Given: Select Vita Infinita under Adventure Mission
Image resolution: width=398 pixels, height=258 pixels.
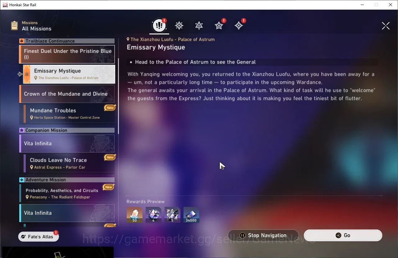Looking at the screenshot, I should pyautogui.click(x=67, y=213).
